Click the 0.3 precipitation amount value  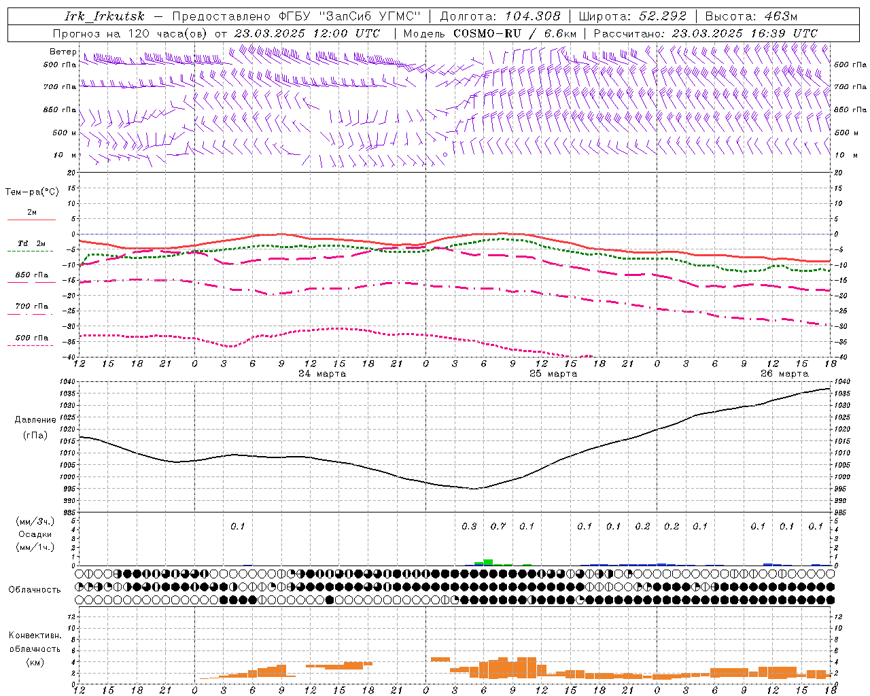click(x=469, y=527)
